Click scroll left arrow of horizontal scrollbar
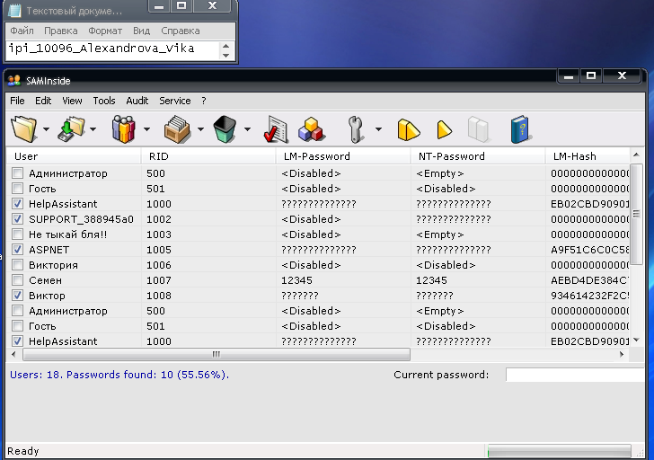 point(13,355)
